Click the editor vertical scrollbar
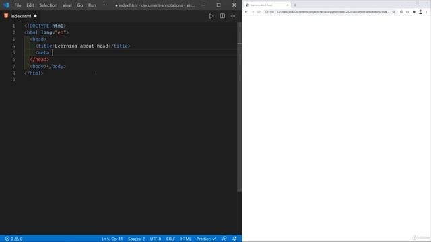Image resolution: width=431 pixels, height=242 pixels. point(240,107)
